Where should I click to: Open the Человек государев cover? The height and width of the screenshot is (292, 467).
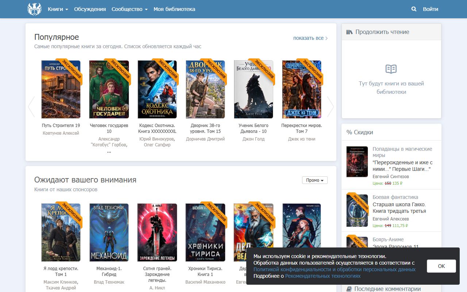(109, 89)
